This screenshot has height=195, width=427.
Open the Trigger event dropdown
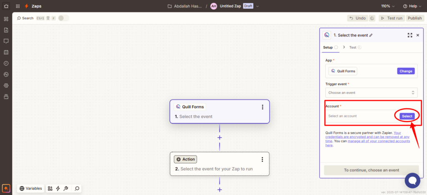(371, 93)
